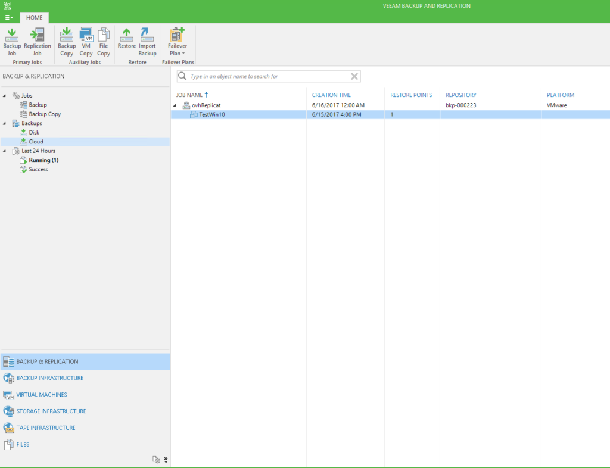Select Last 24 Hours node

pos(38,151)
